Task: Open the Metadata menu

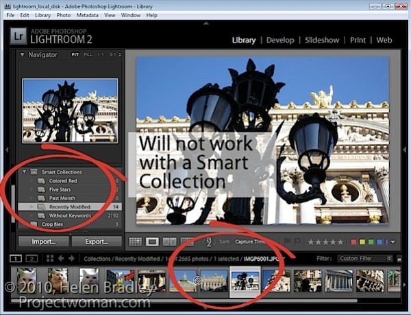Action: (87, 15)
